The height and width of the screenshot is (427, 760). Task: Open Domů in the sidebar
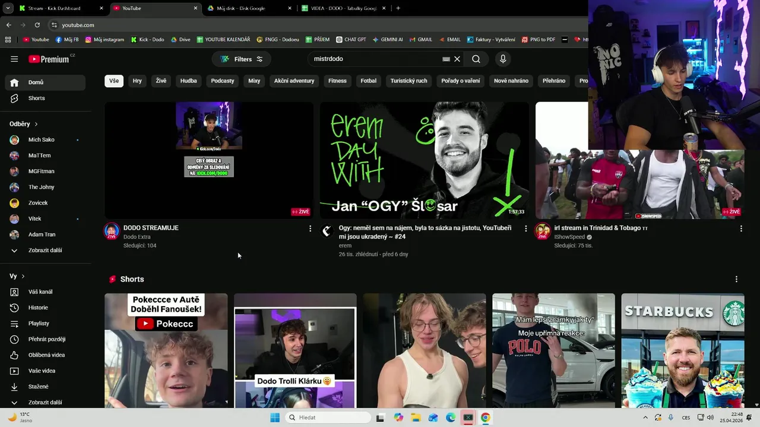[45, 82]
